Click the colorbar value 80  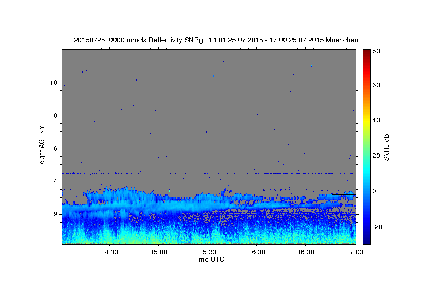(376, 51)
